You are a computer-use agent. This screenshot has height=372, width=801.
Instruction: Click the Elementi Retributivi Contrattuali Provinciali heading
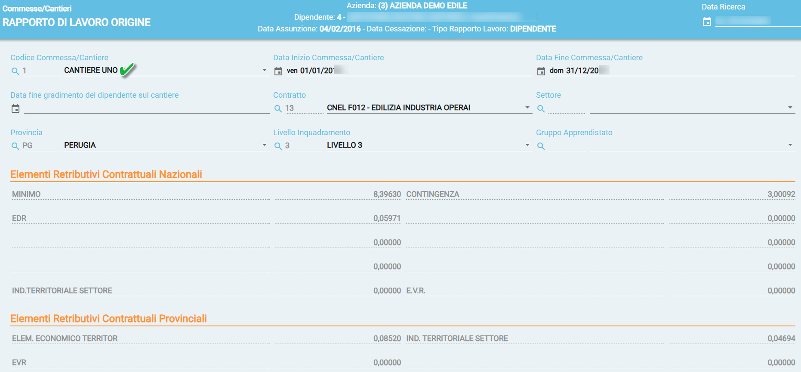(108, 319)
